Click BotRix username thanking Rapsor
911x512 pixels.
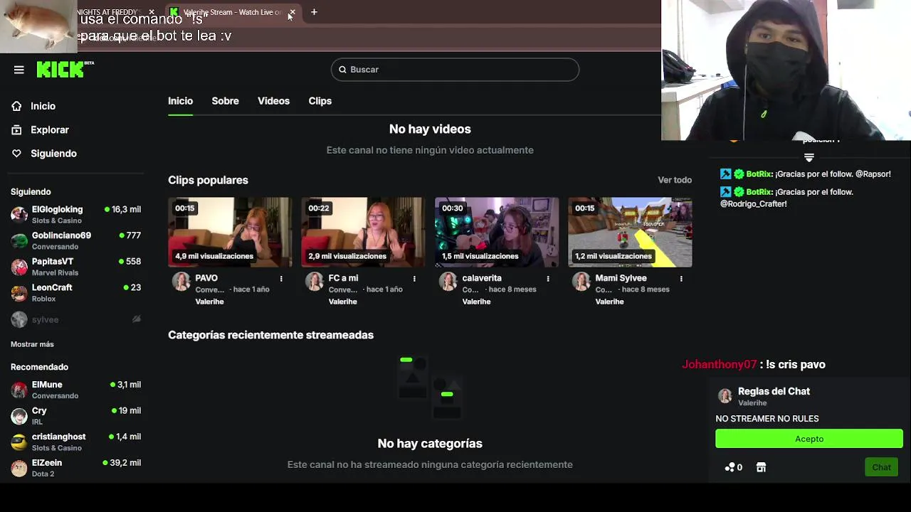[x=759, y=174]
